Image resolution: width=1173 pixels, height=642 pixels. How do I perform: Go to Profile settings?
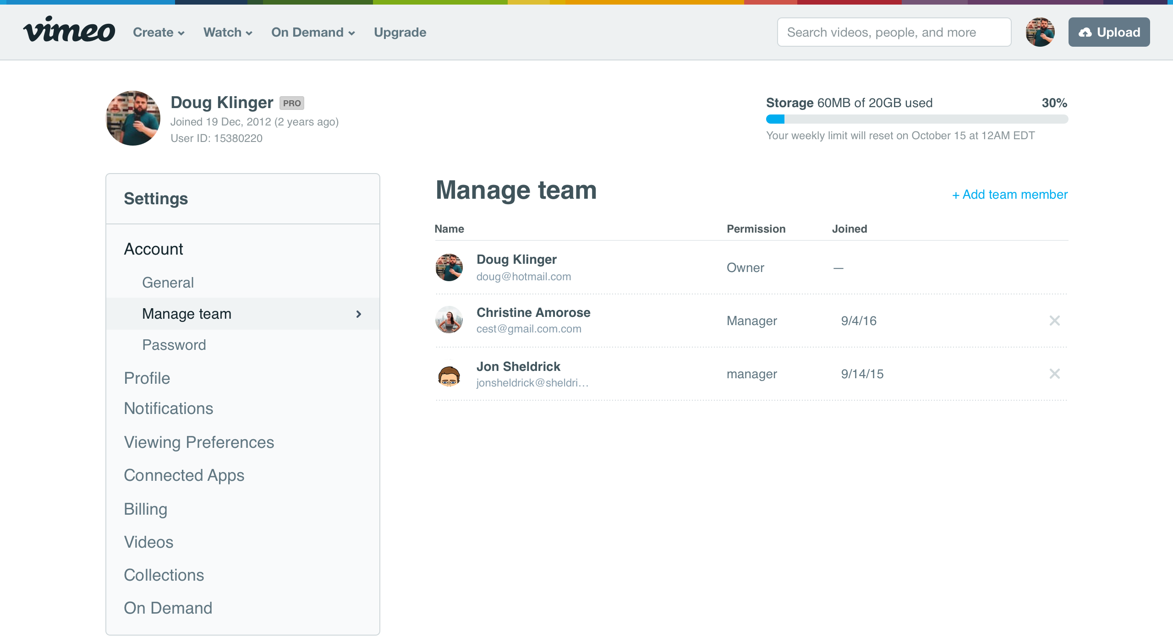point(147,378)
